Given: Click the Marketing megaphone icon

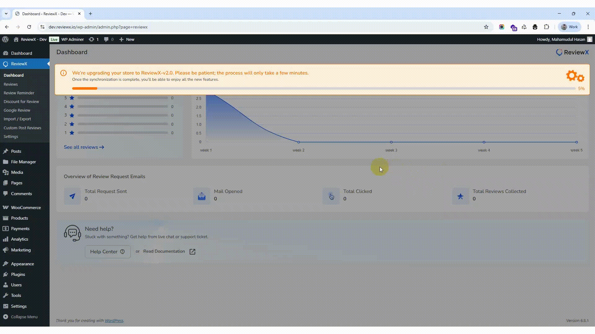Looking at the screenshot, I should pyautogui.click(x=6, y=250).
